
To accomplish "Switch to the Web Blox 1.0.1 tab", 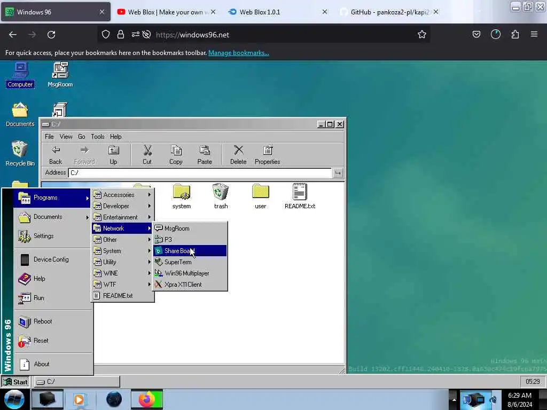I will pos(277,12).
